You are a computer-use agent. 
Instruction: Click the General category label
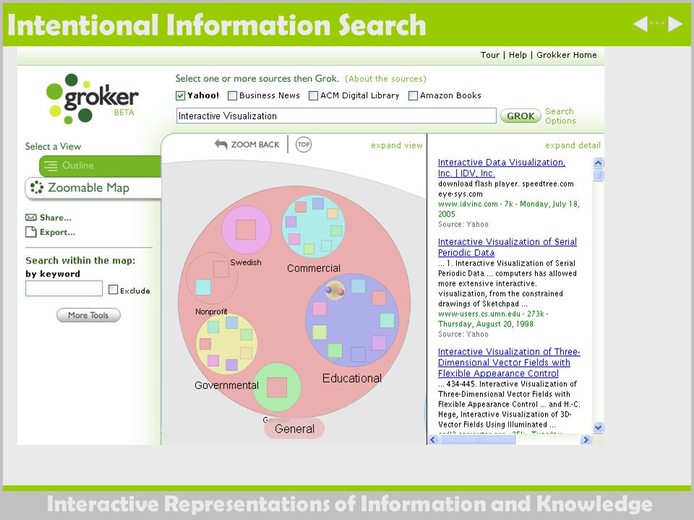pyautogui.click(x=294, y=428)
